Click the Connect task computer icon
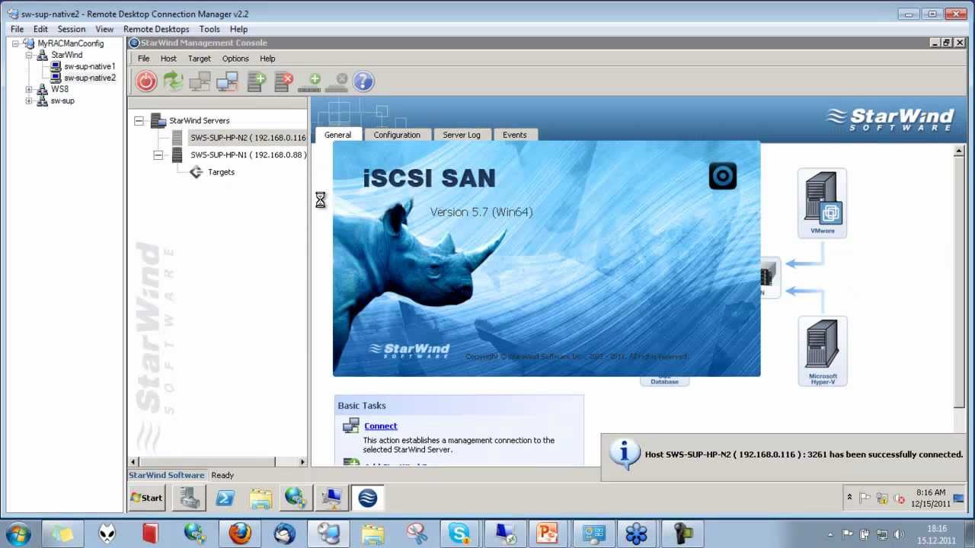 [351, 426]
